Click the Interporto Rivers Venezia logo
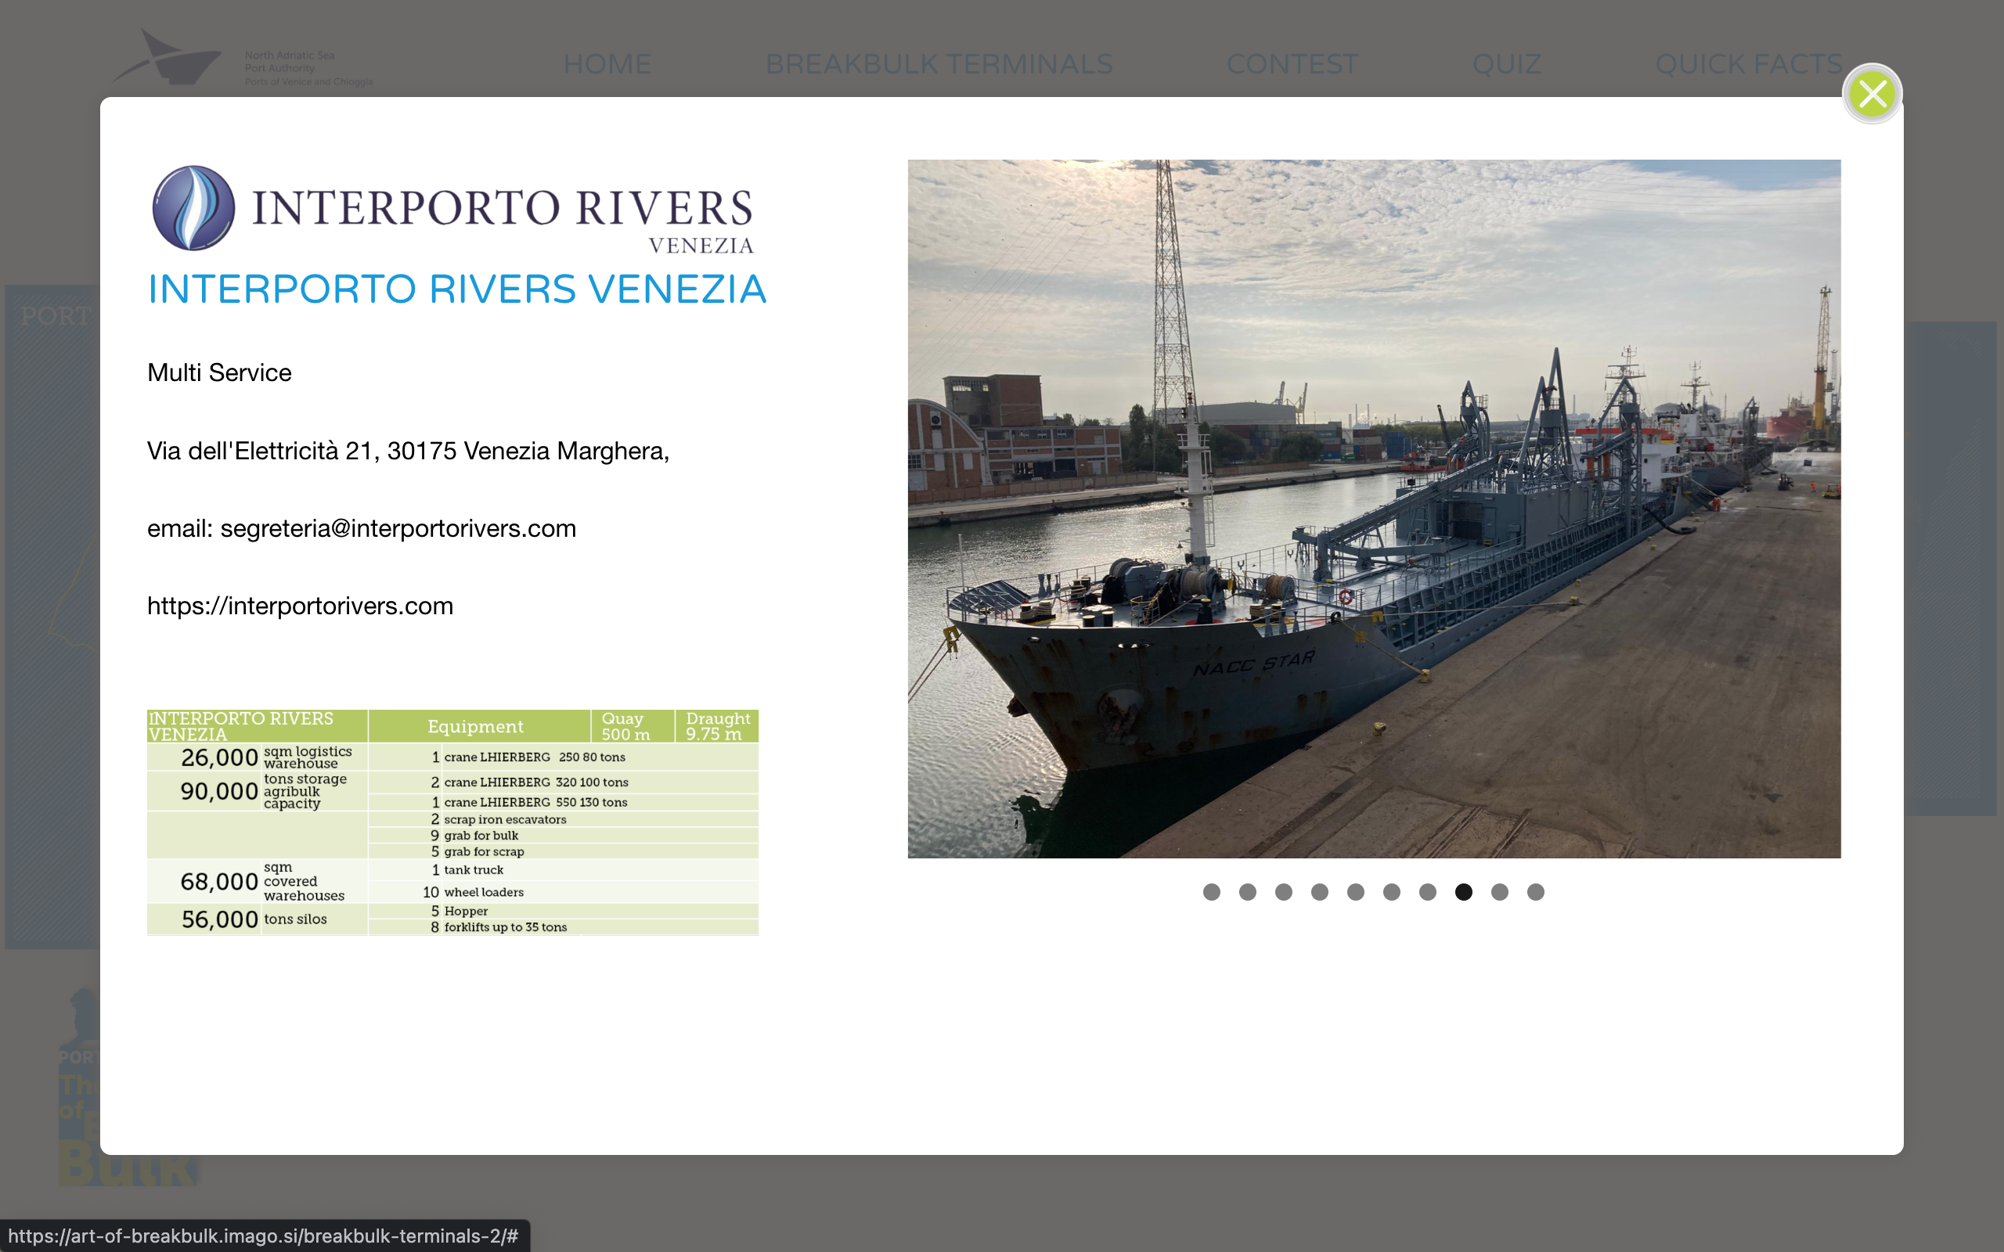The width and height of the screenshot is (2004, 1252). (453, 208)
